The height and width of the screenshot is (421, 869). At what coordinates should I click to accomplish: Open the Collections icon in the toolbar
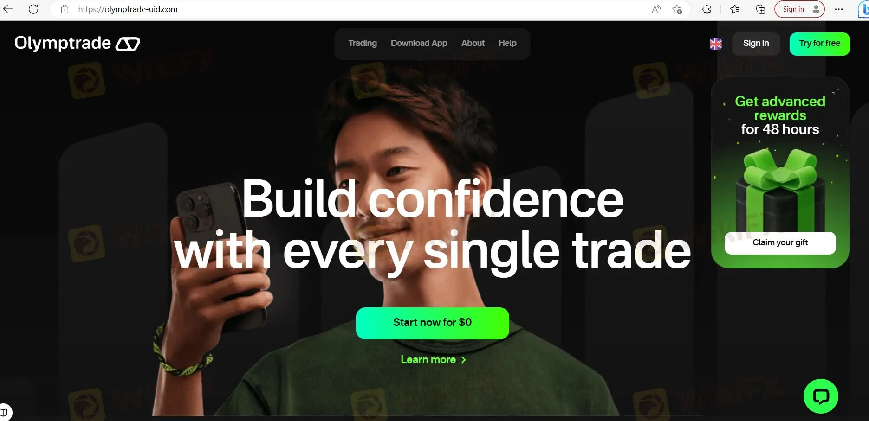click(760, 9)
